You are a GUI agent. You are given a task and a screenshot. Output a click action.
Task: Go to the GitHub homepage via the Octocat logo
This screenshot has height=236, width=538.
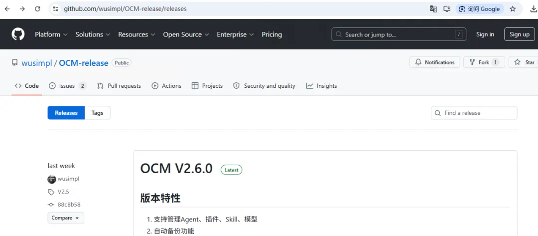(x=18, y=34)
